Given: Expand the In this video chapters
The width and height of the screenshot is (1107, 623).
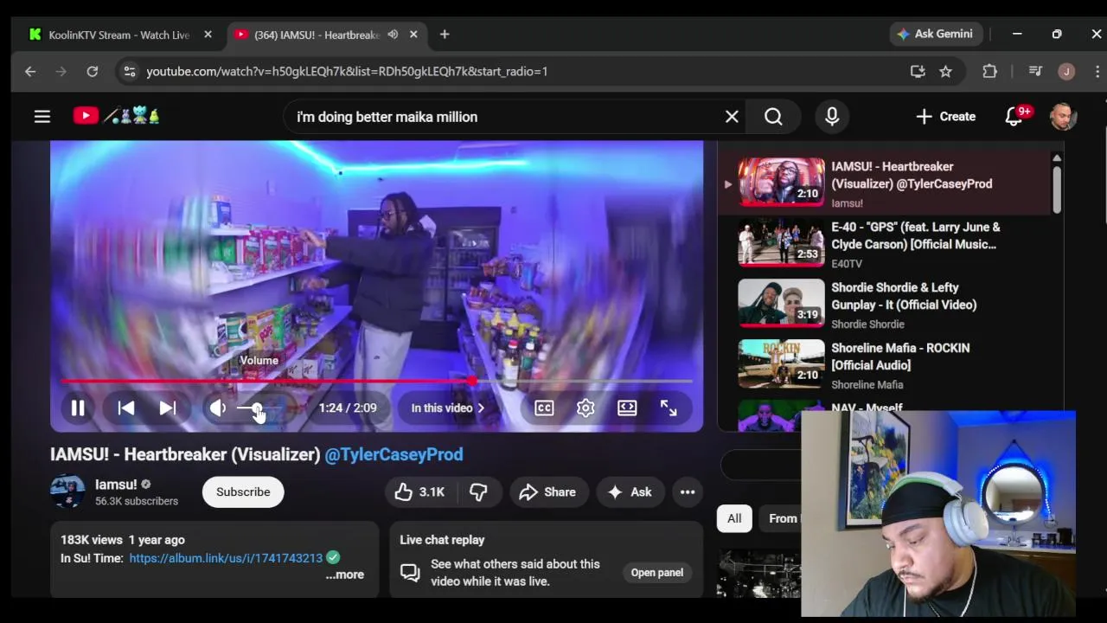Looking at the screenshot, I should [448, 408].
